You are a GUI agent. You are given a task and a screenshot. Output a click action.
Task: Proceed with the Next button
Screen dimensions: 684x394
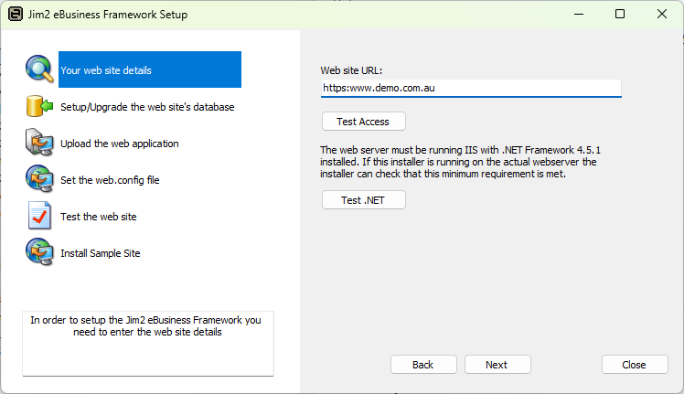497,365
